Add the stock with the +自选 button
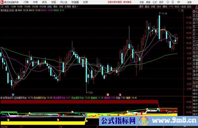 click(183, 7)
